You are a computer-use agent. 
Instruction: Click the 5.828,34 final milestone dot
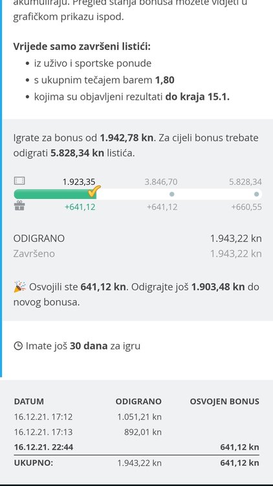(256, 194)
